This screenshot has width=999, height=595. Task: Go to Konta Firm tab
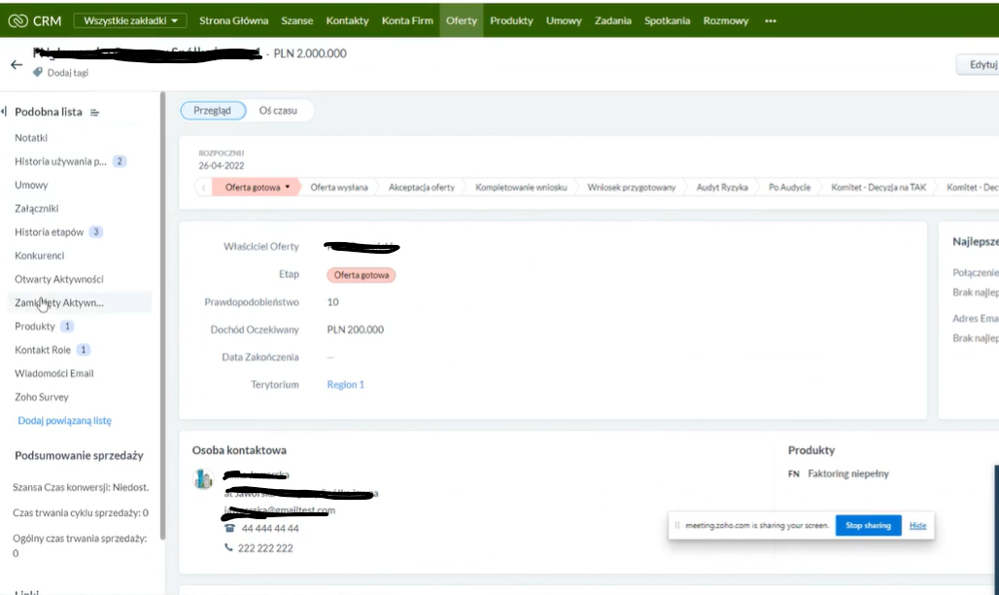(x=407, y=21)
